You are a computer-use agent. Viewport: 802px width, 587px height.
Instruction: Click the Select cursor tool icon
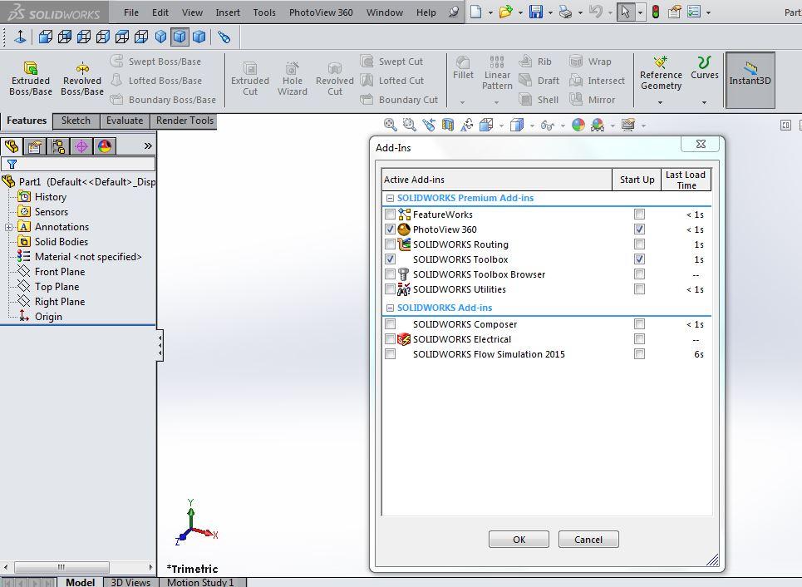point(625,12)
